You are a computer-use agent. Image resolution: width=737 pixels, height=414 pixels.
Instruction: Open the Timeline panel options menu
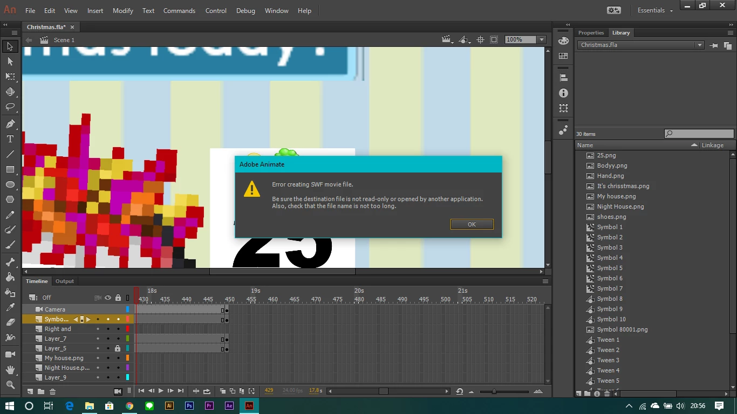tap(545, 281)
